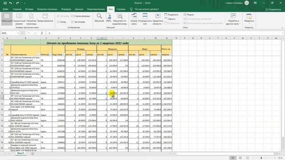Image resolution: width=285 pixels, height=160 pixels.
Task: Open the Quick Access Toolbar customize arrow
Action: tap(24, 3)
